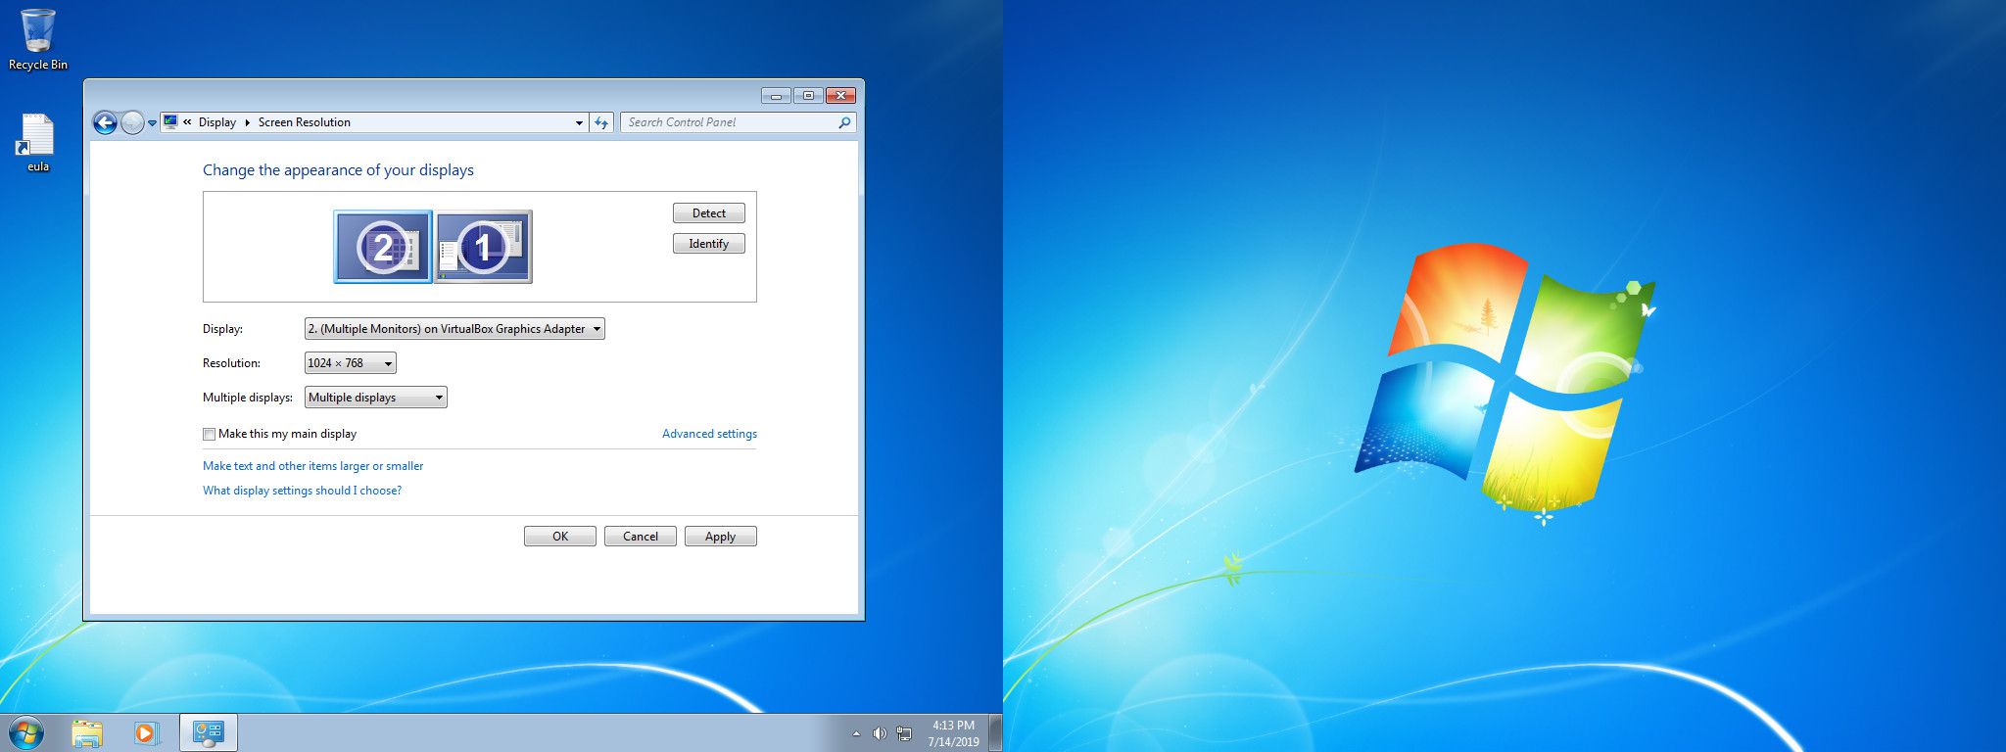Click the Control Panel taskbar button

click(209, 732)
